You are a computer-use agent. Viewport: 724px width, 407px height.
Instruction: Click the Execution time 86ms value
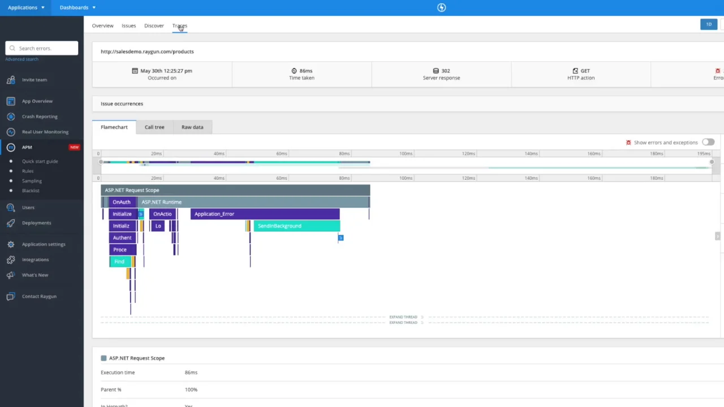pyautogui.click(x=191, y=373)
